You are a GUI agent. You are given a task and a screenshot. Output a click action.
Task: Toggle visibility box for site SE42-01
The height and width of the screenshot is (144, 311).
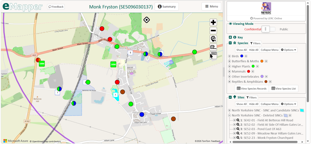234,120
